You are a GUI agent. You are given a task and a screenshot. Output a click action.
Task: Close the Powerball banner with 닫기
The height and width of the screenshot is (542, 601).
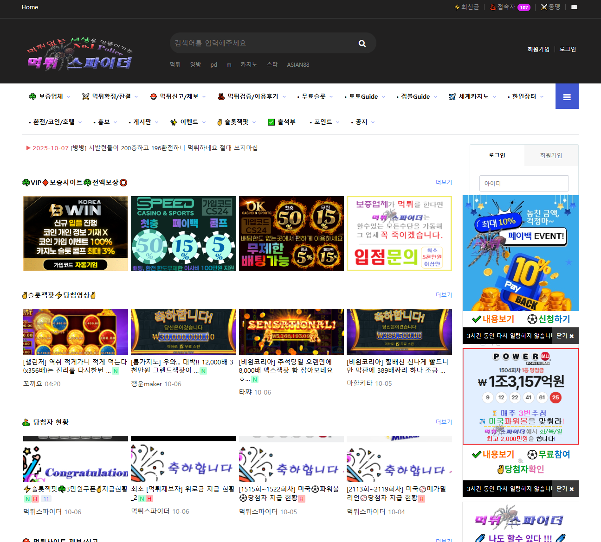[x=565, y=489]
